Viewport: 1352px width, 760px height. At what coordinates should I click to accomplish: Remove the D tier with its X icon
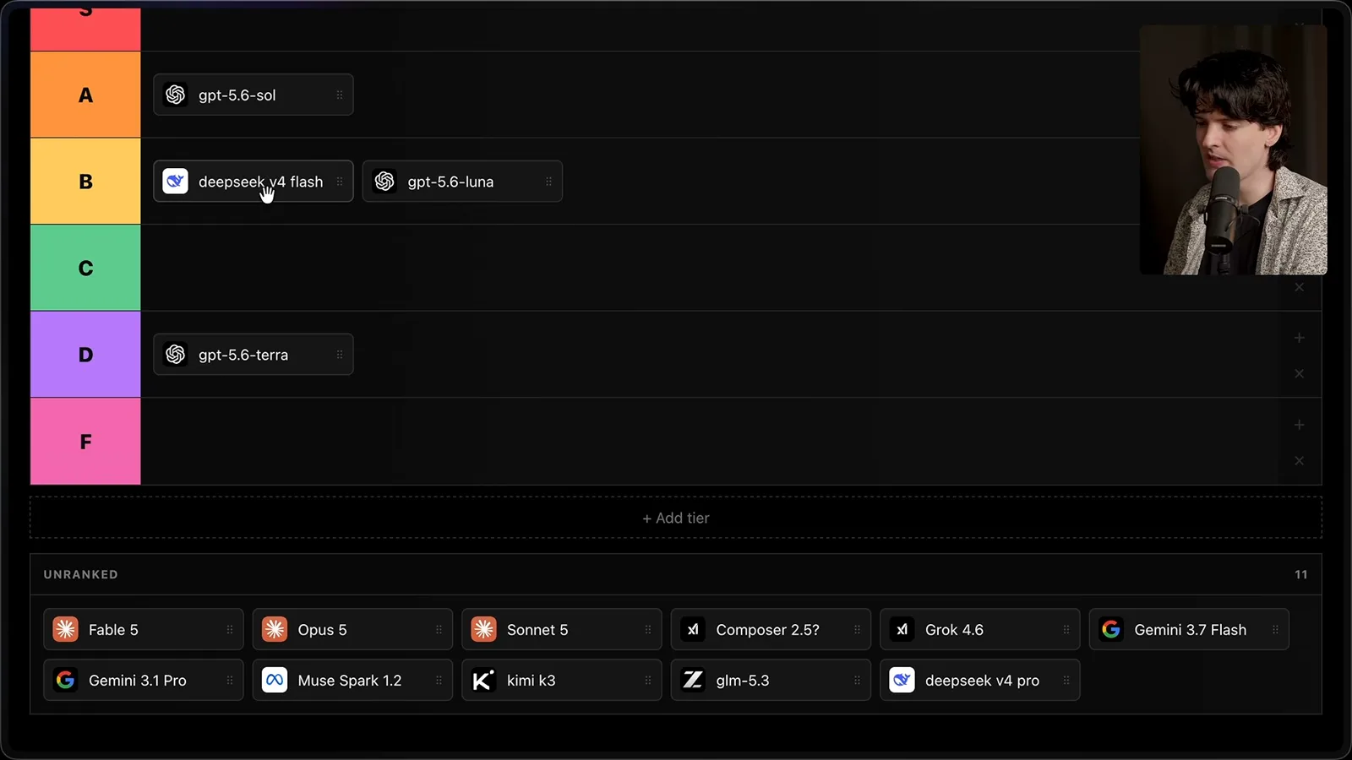(1300, 373)
